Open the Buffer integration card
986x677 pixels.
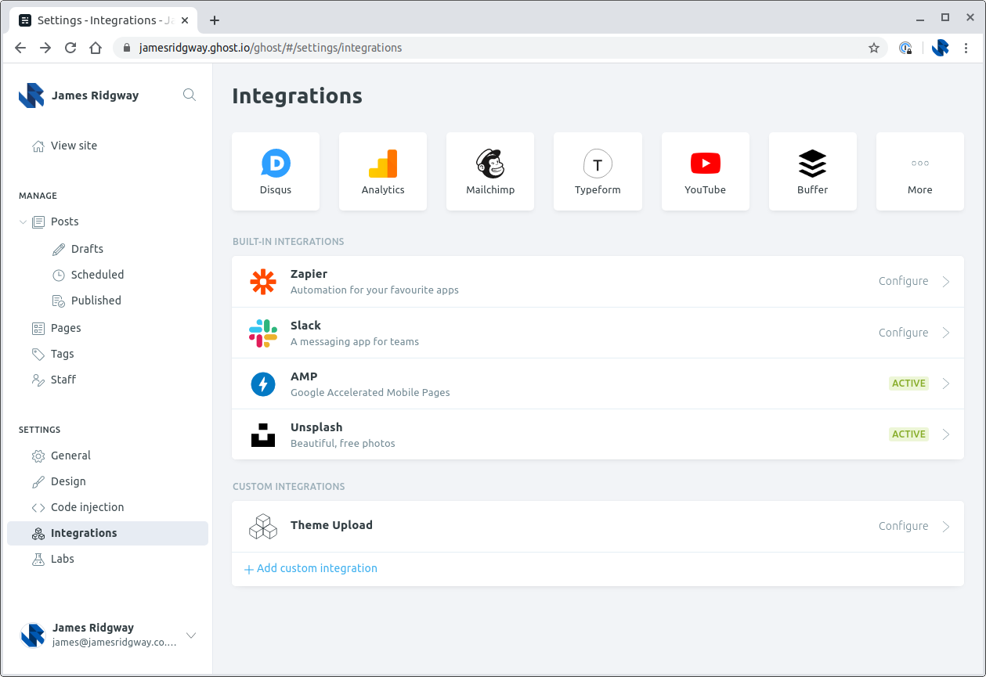point(813,171)
